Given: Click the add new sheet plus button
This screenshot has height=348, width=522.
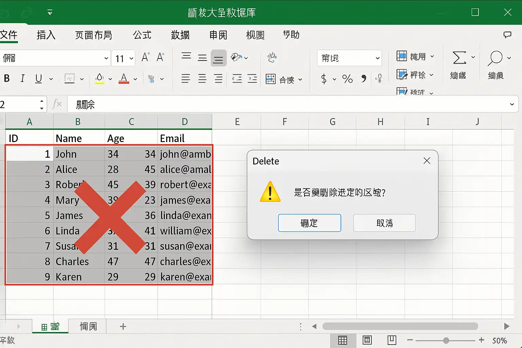Looking at the screenshot, I should tap(123, 327).
